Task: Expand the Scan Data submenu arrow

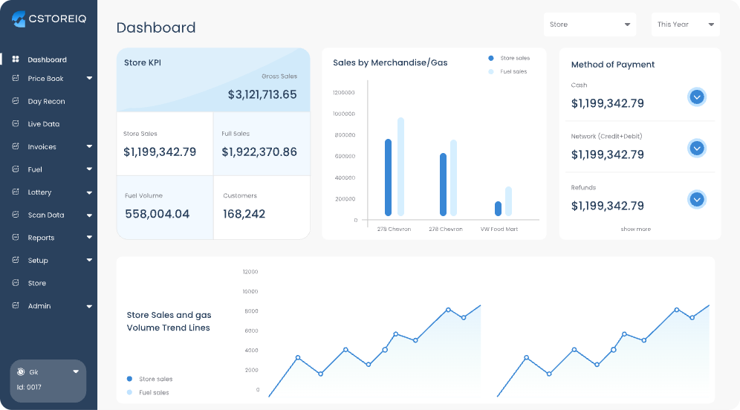Action: [x=89, y=215]
